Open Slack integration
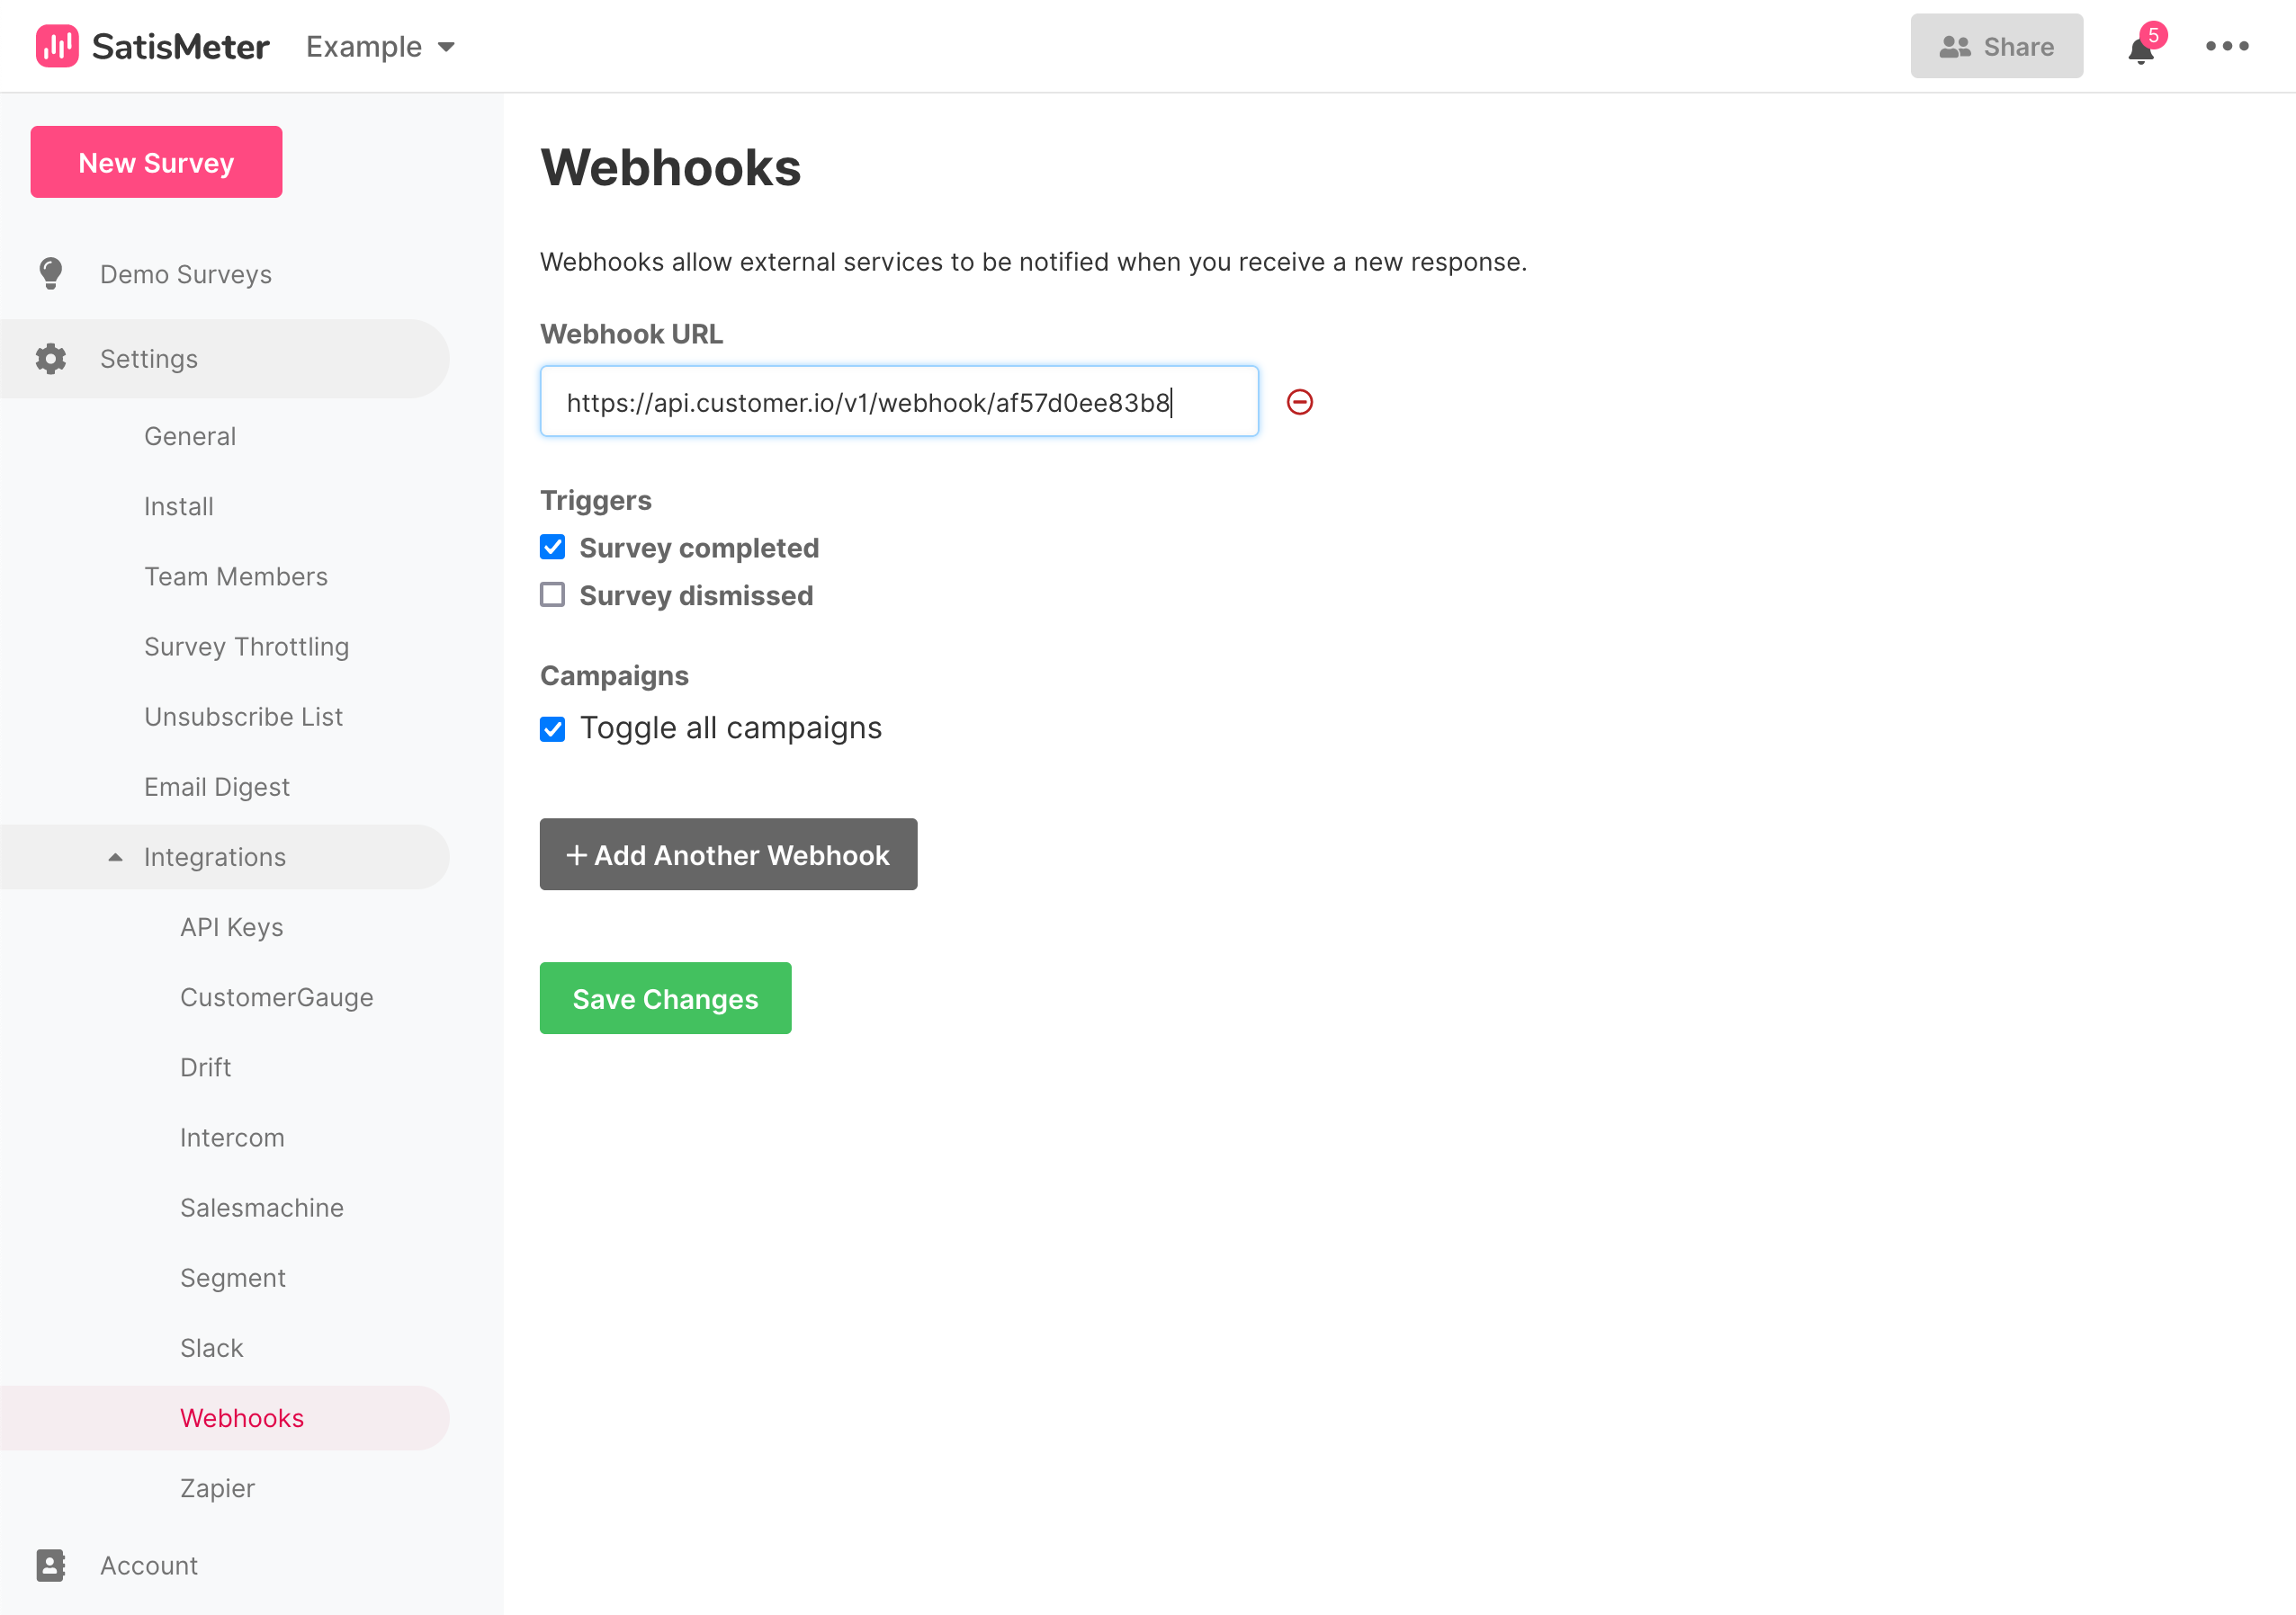This screenshot has height=1615, width=2296. click(212, 1348)
